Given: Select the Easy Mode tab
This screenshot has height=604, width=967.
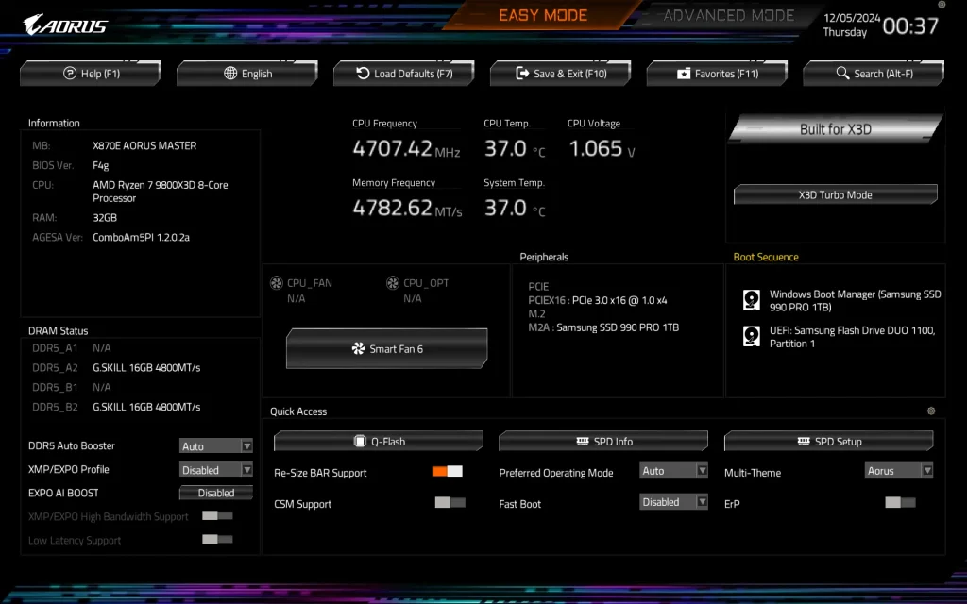Looking at the screenshot, I should 543,15.
